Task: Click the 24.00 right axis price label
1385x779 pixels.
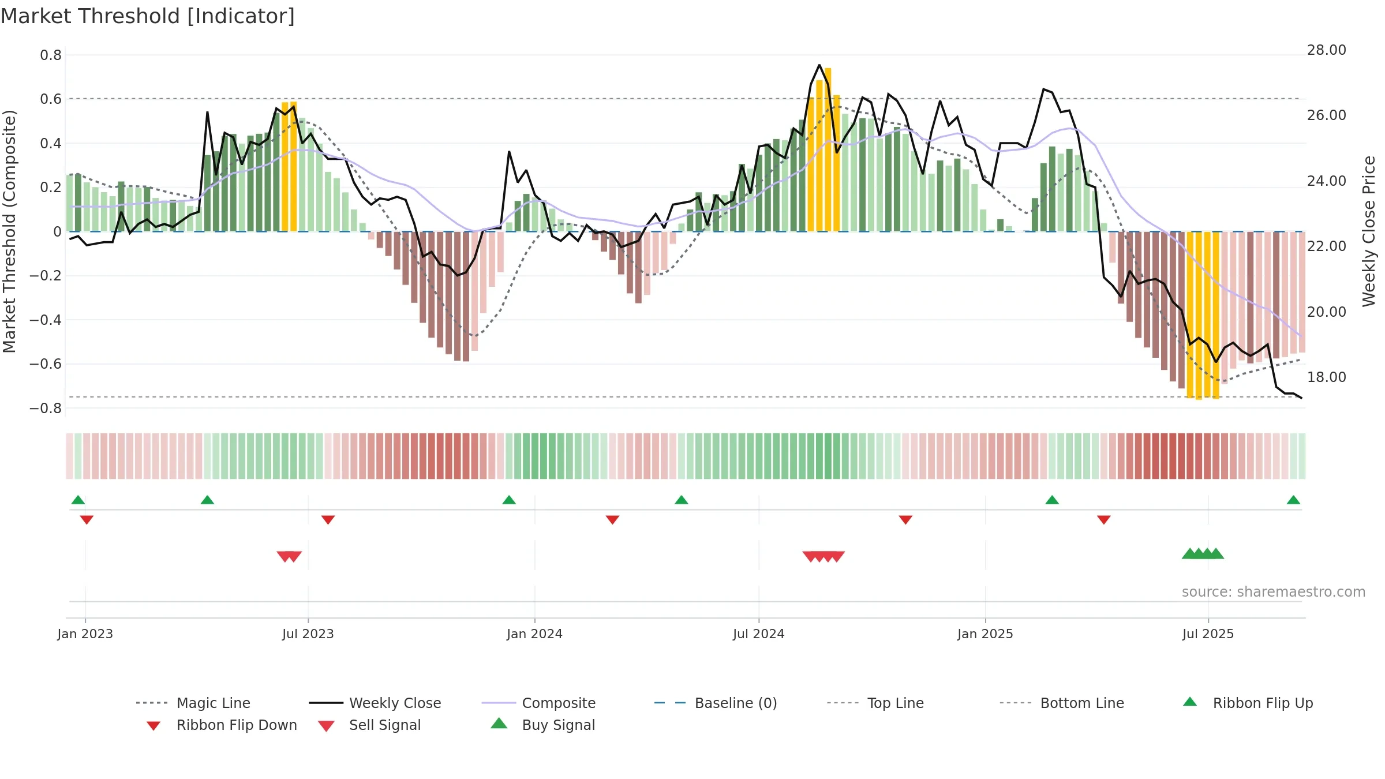Action: [x=1327, y=181]
